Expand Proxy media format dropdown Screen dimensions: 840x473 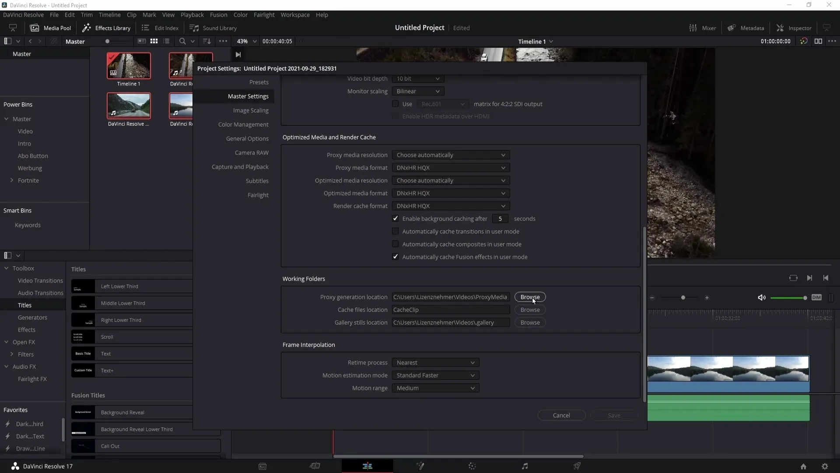pos(450,167)
